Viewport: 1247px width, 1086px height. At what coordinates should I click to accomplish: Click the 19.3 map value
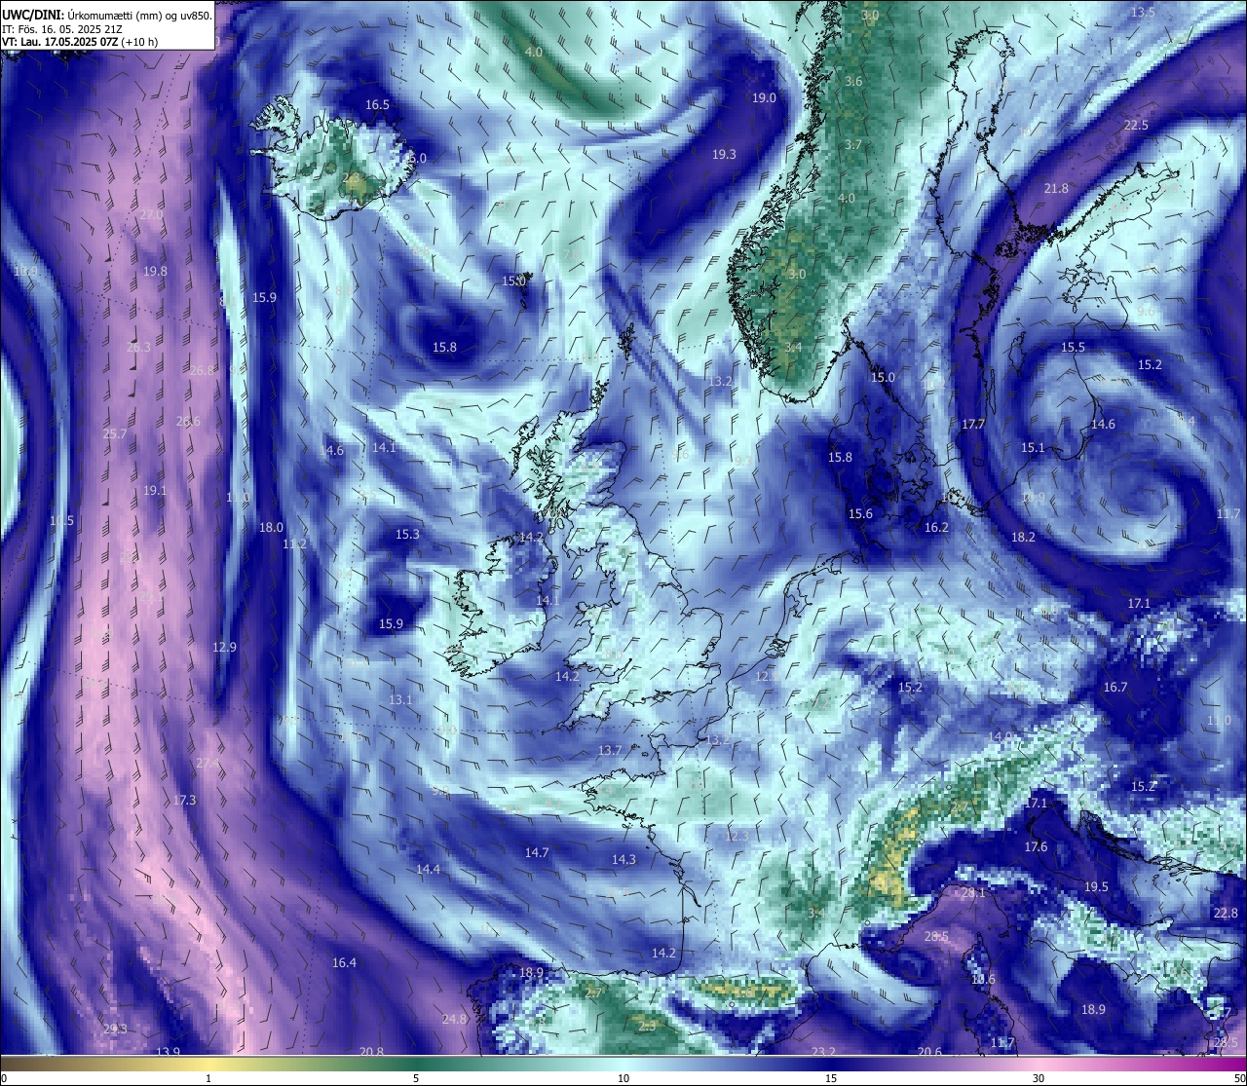click(x=724, y=154)
